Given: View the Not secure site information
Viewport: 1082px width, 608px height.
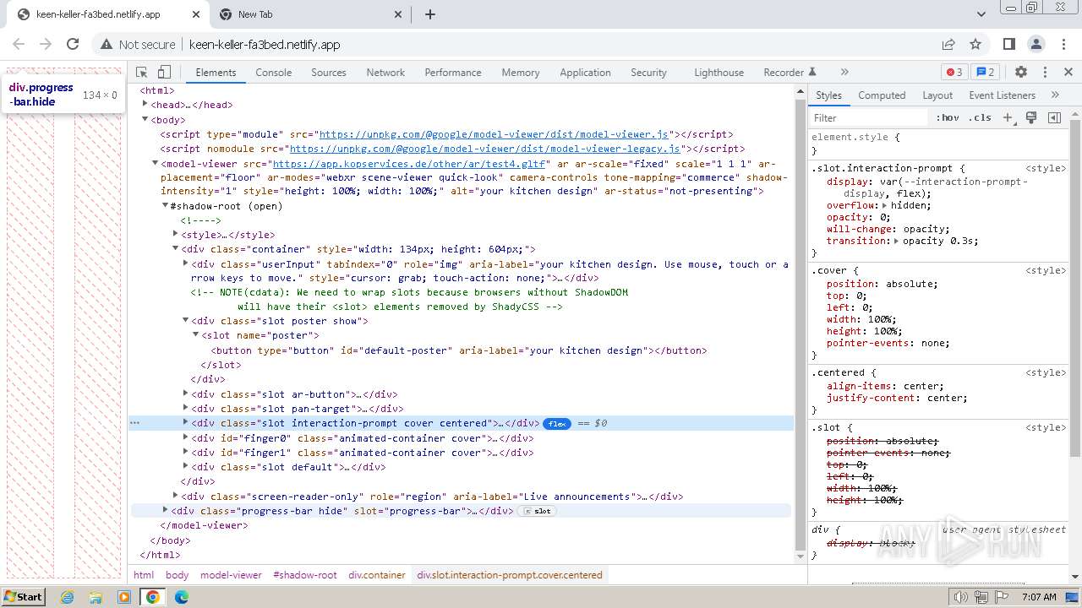Looking at the screenshot, I should (138, 44).
